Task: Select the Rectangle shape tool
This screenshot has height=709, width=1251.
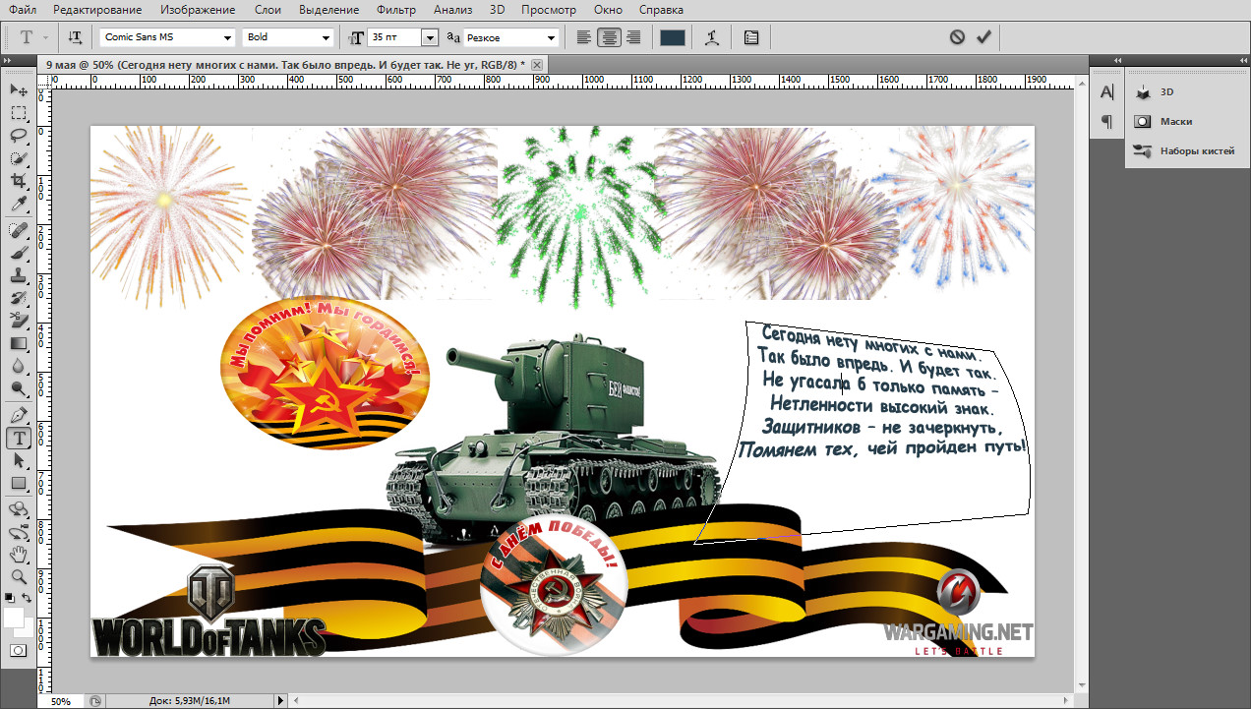Action: click(x=18, y=484)
